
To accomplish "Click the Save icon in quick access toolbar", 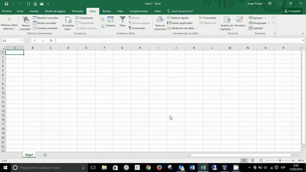I will click(6, 4).
